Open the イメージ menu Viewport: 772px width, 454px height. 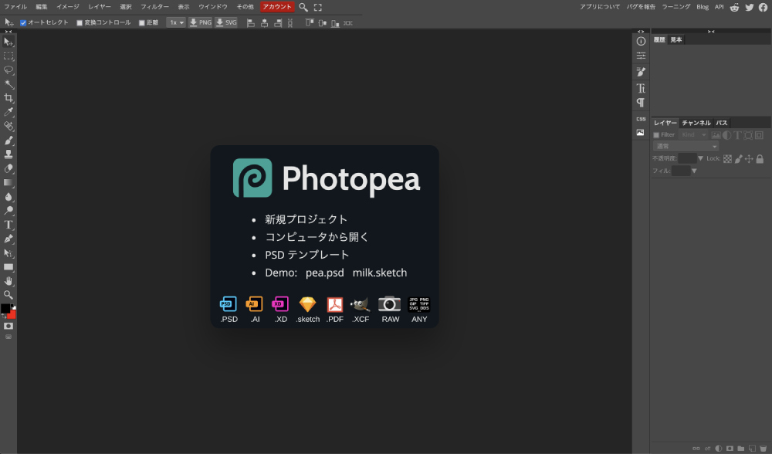point(67,7)
